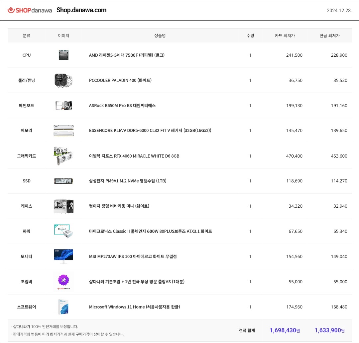Select the 메인보드 category cell
Screen dimensions: 359x343
coord(27,105)
